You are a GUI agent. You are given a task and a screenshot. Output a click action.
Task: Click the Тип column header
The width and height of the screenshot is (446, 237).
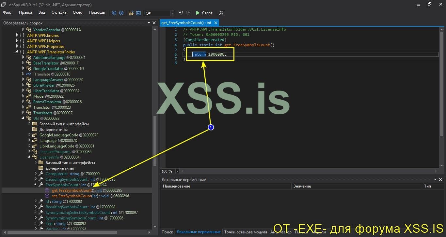433,186
